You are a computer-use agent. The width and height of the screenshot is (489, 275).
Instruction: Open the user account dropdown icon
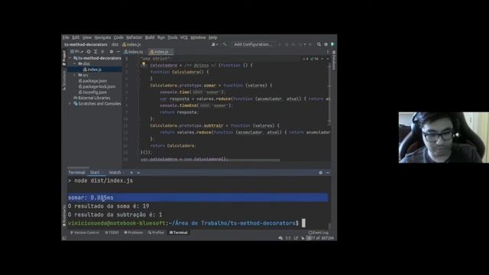[x=215, y=44]
